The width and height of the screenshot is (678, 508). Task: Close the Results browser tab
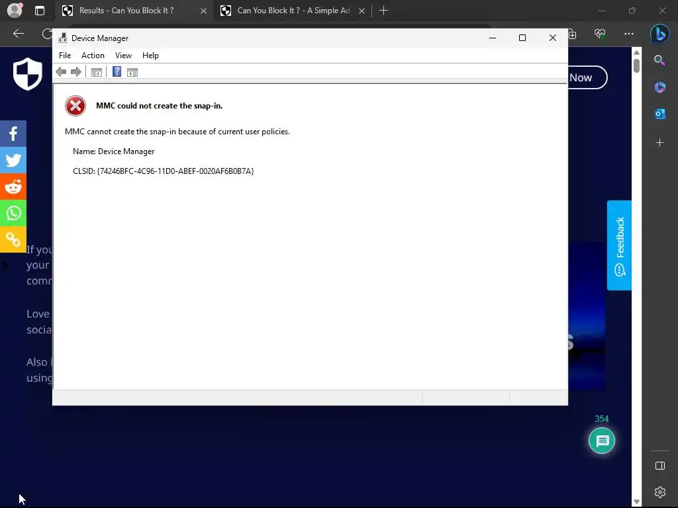[203, 11]
